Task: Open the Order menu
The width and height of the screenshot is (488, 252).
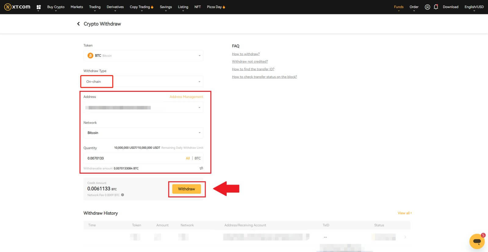Action: click(x=414, y=7)
